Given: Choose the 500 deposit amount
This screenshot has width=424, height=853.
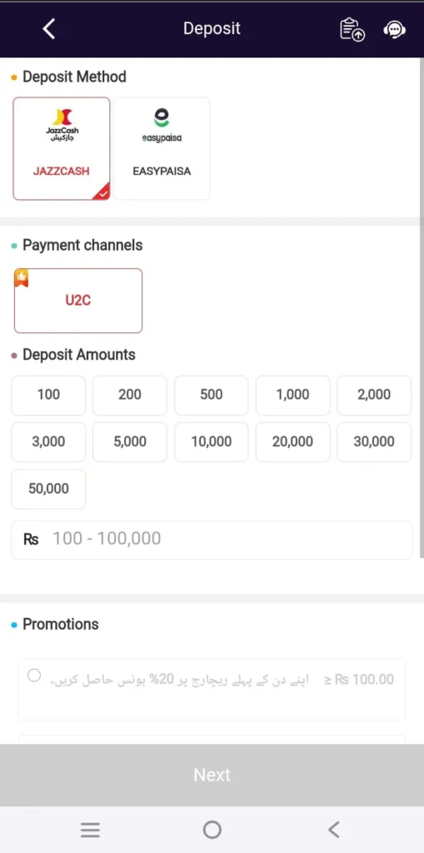Looking at the screenshot, I should click(212, 395).
